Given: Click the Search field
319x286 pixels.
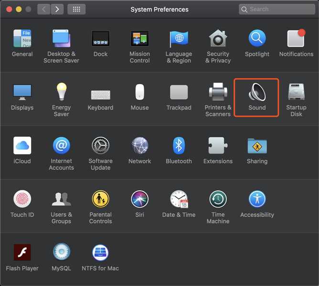Looking at the screenshot, I should 277,9.
